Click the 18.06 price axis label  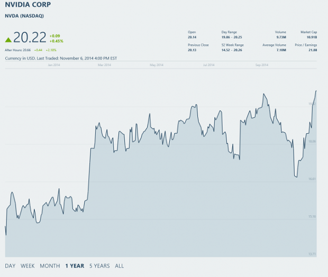click(x=312, y=142)
